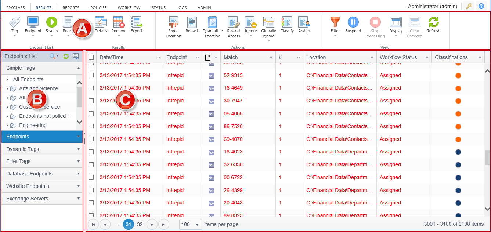Expand the Arts and Science tree node
The height and width of the screenshot is (232, 491).
[x=7, y=88]
